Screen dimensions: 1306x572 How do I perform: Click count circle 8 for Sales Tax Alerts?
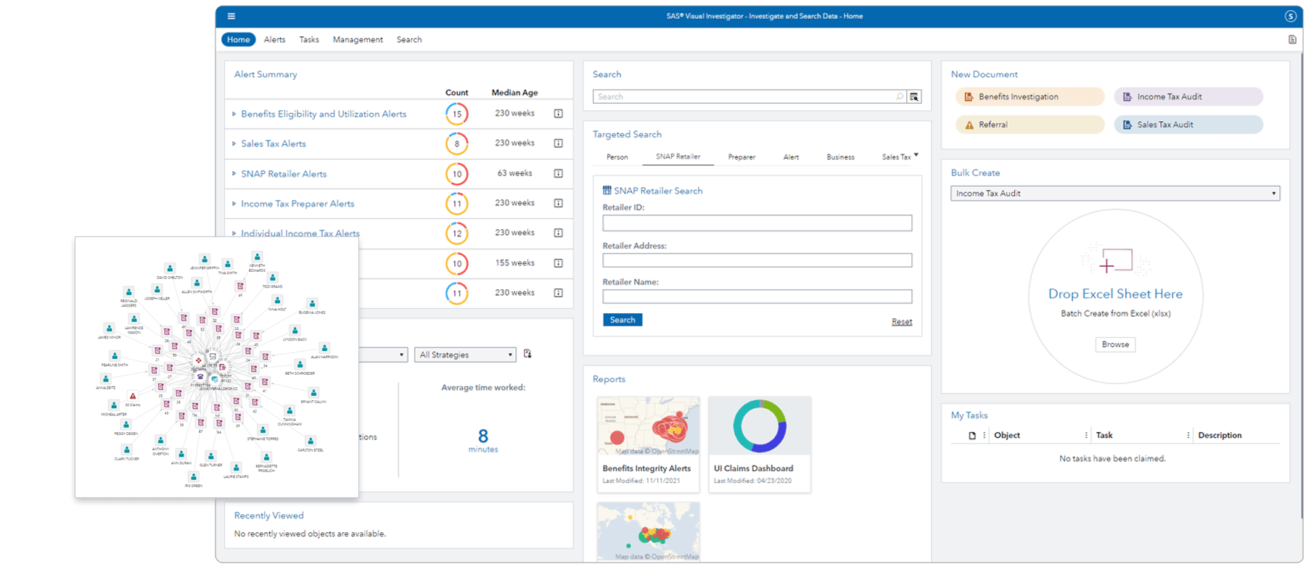point(457,144)
